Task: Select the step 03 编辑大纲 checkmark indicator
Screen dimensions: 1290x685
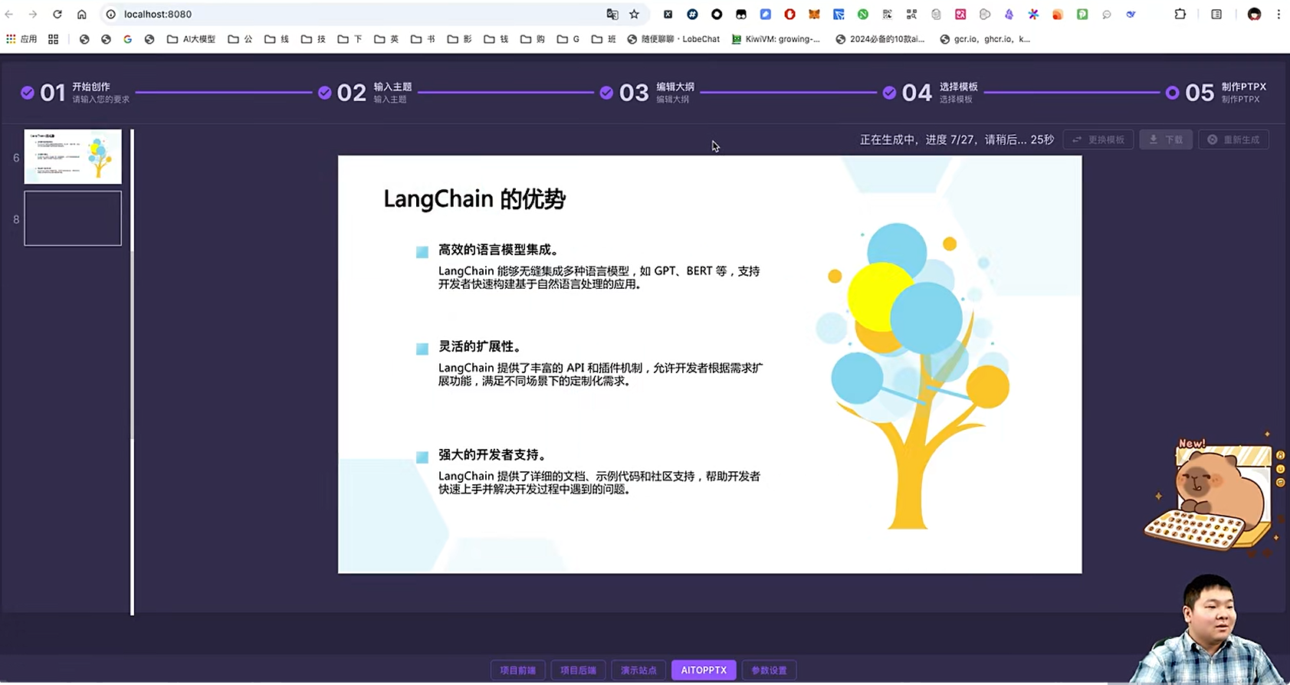Action: pyautogui.click(x=606, y=93)
